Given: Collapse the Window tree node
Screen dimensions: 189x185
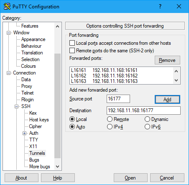Looking at the screenshot, I should click(9, 33).
